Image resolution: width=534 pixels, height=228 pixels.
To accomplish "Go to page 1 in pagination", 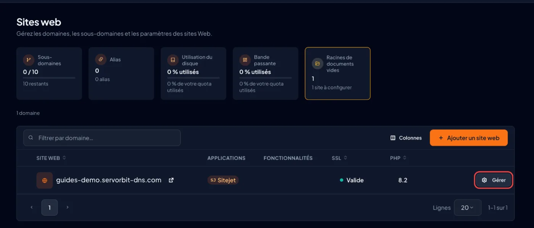I will coord(50,208).
